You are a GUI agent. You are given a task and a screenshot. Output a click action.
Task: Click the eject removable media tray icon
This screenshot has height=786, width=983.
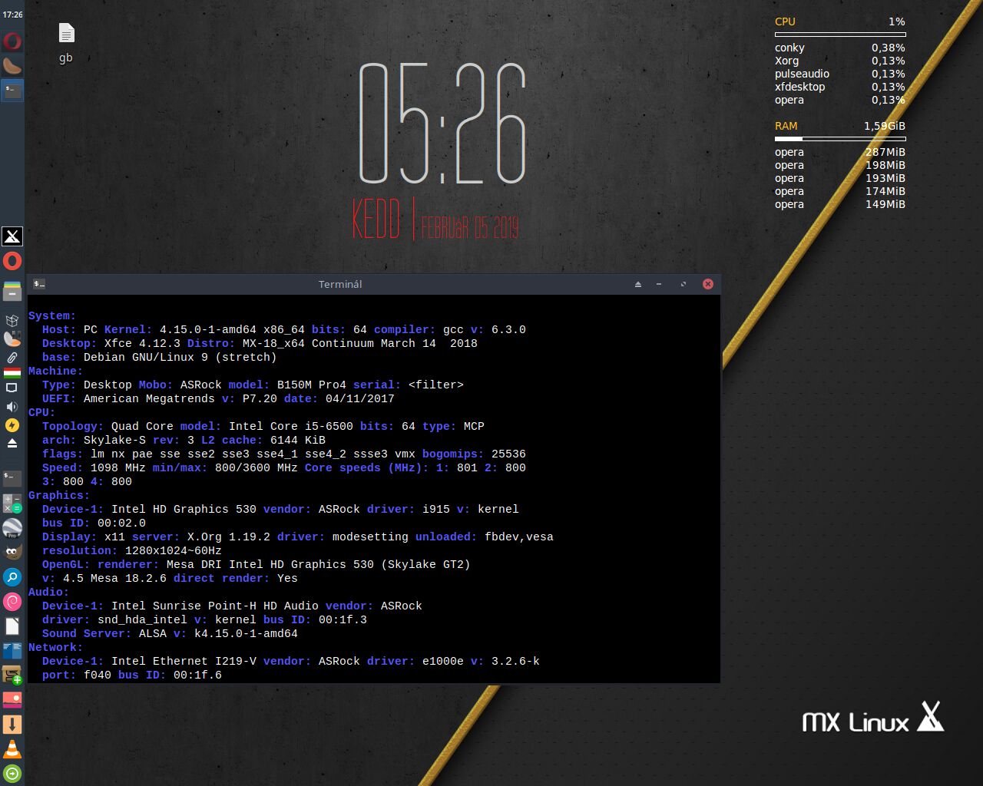coord(12,444)
